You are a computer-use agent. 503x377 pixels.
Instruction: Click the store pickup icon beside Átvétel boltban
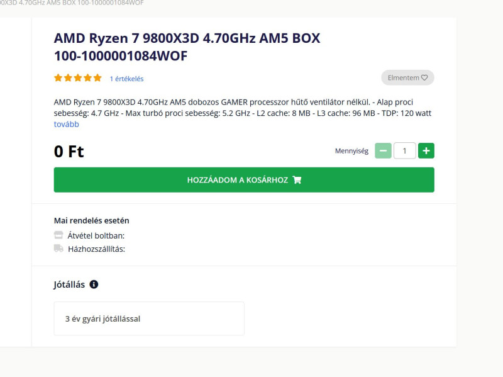point(58,235)
